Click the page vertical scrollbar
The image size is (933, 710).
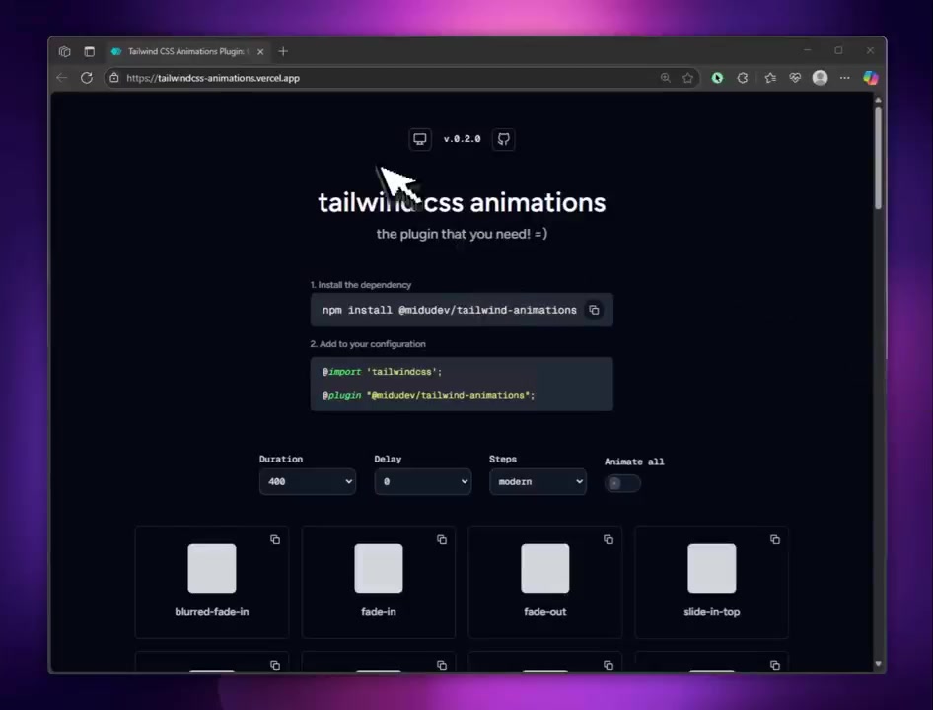(878, 158)
